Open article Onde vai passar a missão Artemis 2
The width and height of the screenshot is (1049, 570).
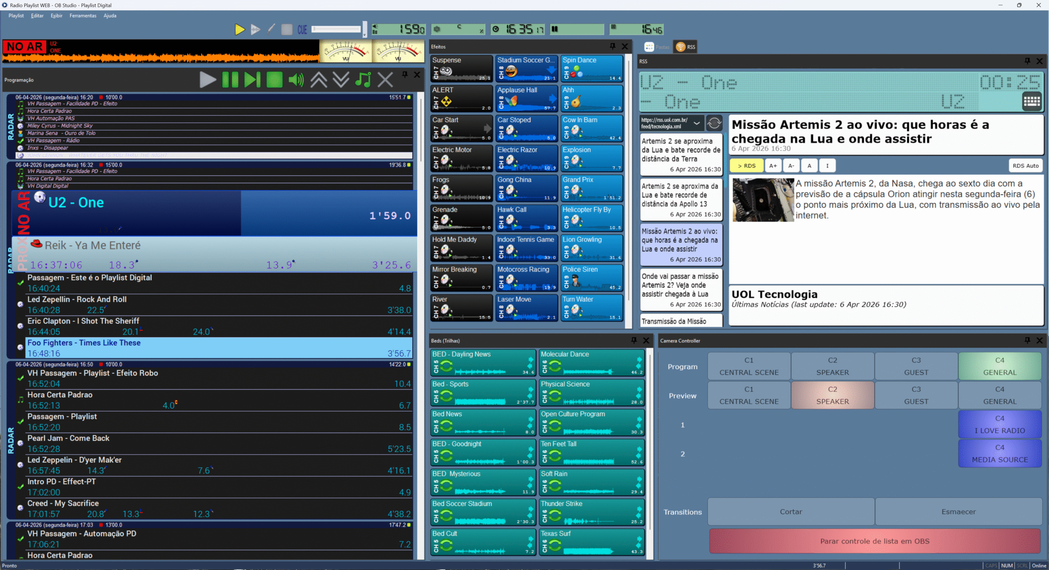pos(681,290)
